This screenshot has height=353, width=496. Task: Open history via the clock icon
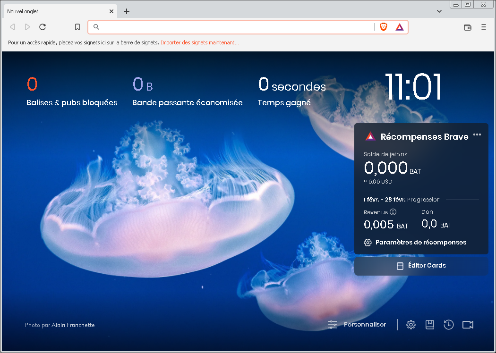coord(449,325)
